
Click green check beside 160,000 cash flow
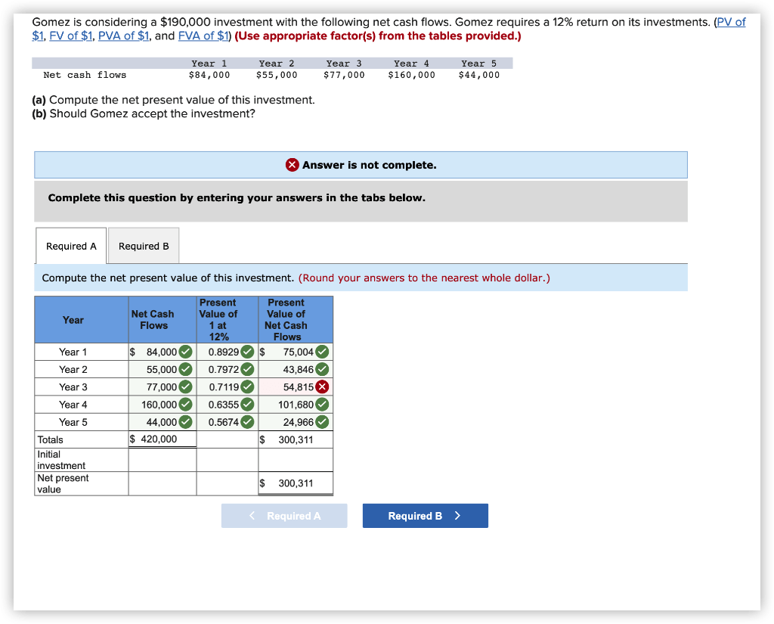(x=186, y=405)
